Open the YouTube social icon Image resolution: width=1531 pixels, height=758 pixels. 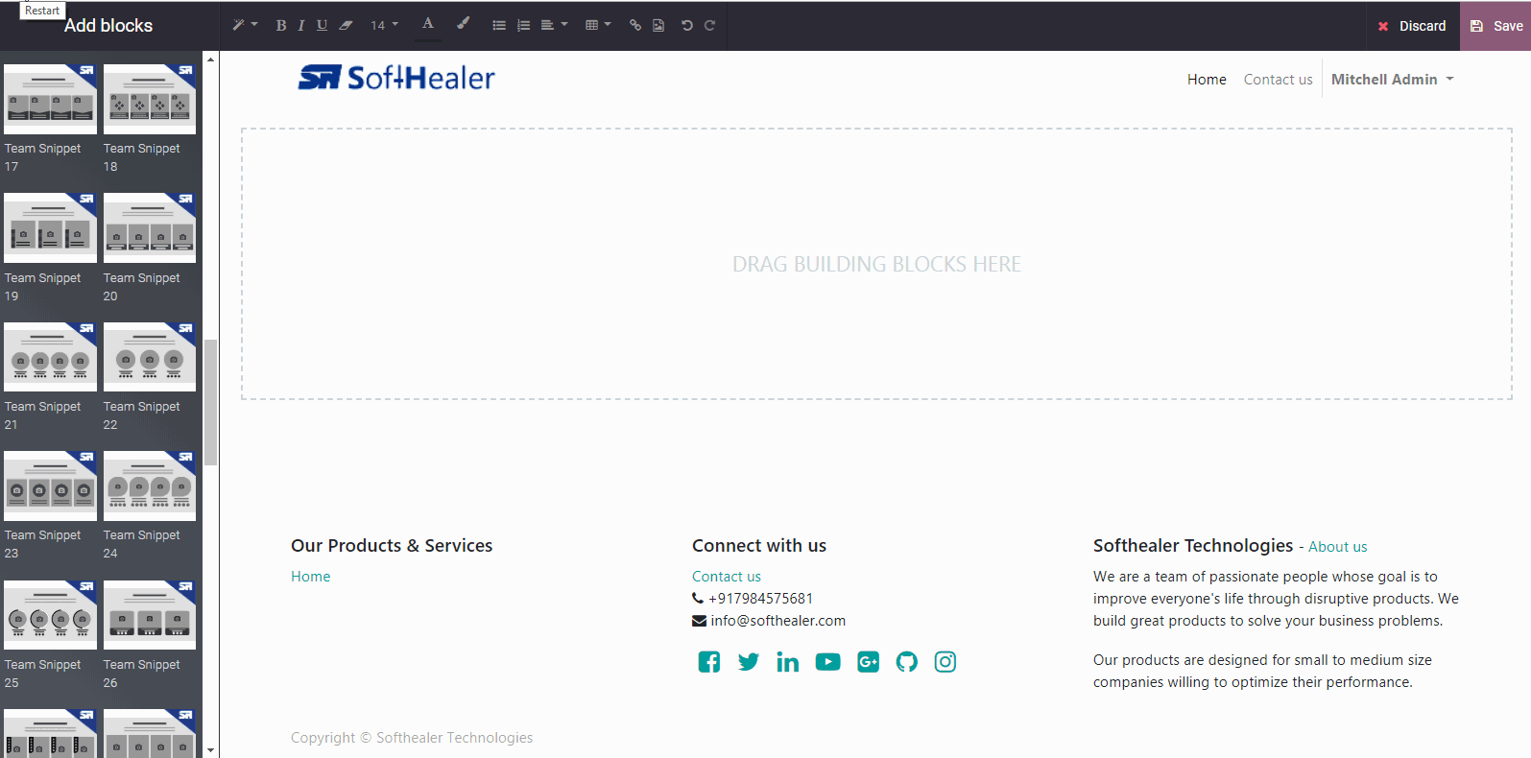pos(827,662)
